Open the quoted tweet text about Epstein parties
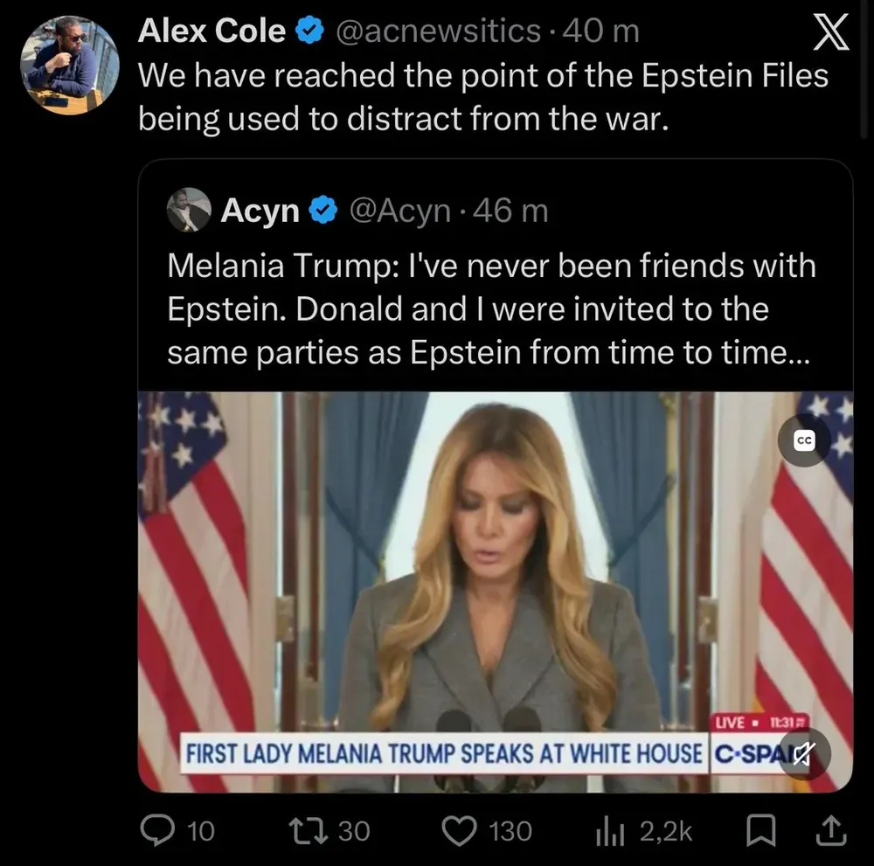This screenshot has width=874, height=866. (491, 308)
